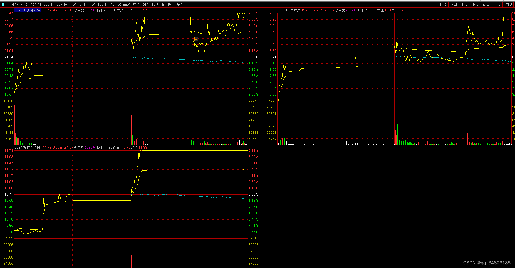Switch to 5秒 period
515x268 pixels.
(x=145, y=4)
